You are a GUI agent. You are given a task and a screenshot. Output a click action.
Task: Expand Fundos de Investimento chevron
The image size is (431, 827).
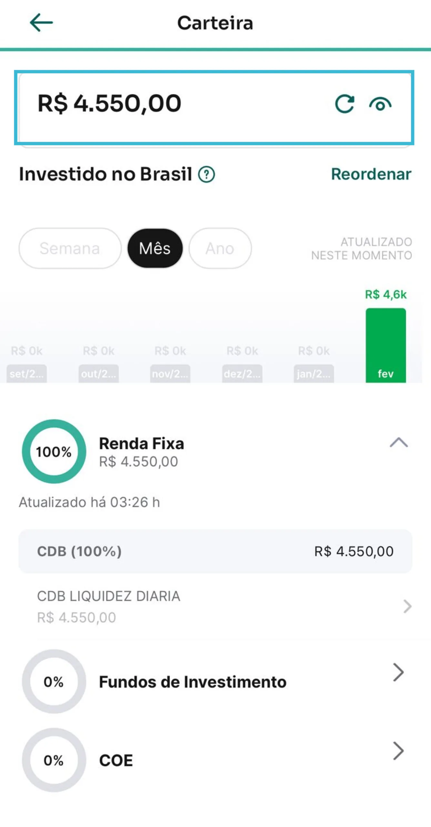click(398, 672)
